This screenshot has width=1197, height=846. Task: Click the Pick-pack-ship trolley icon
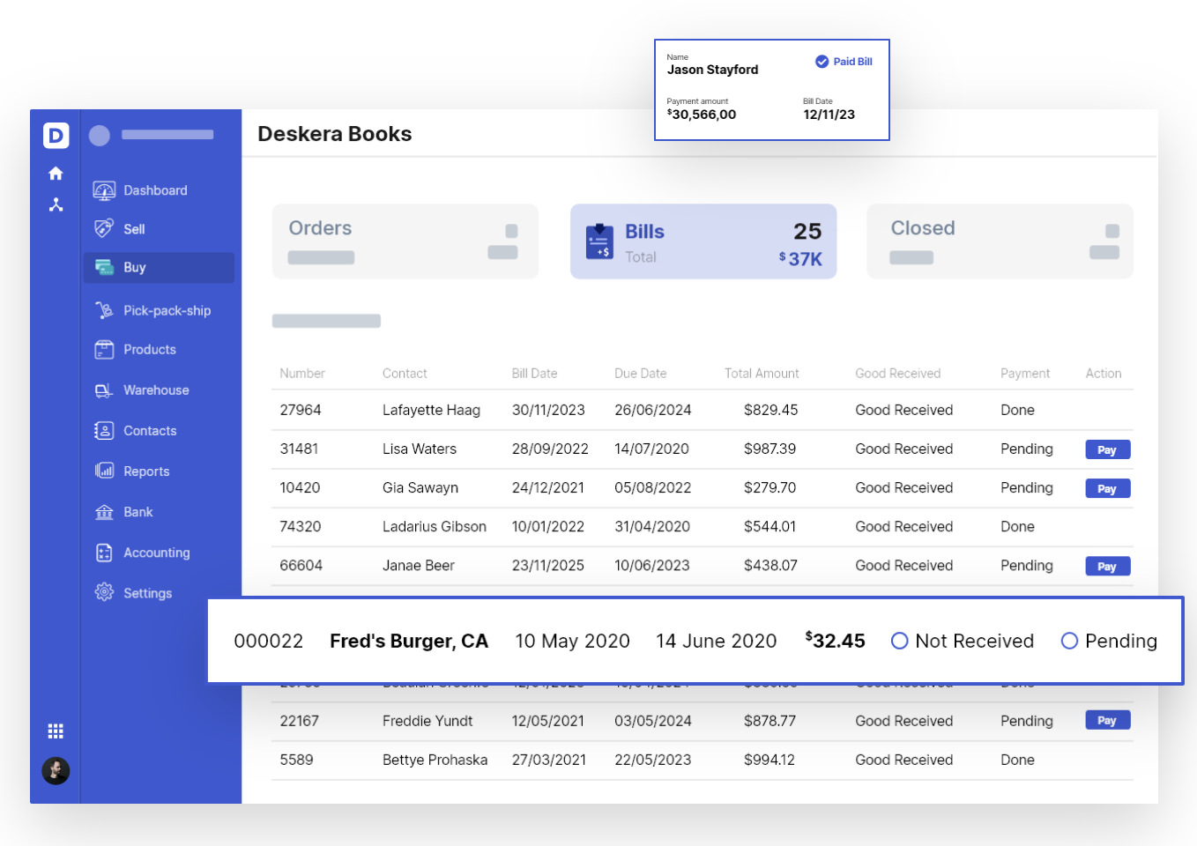click(104, 310)
